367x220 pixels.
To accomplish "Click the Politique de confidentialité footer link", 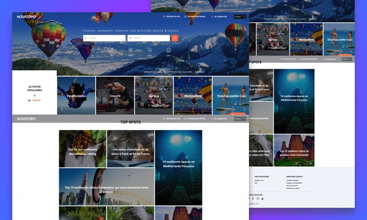I will (x=294, y=183).
